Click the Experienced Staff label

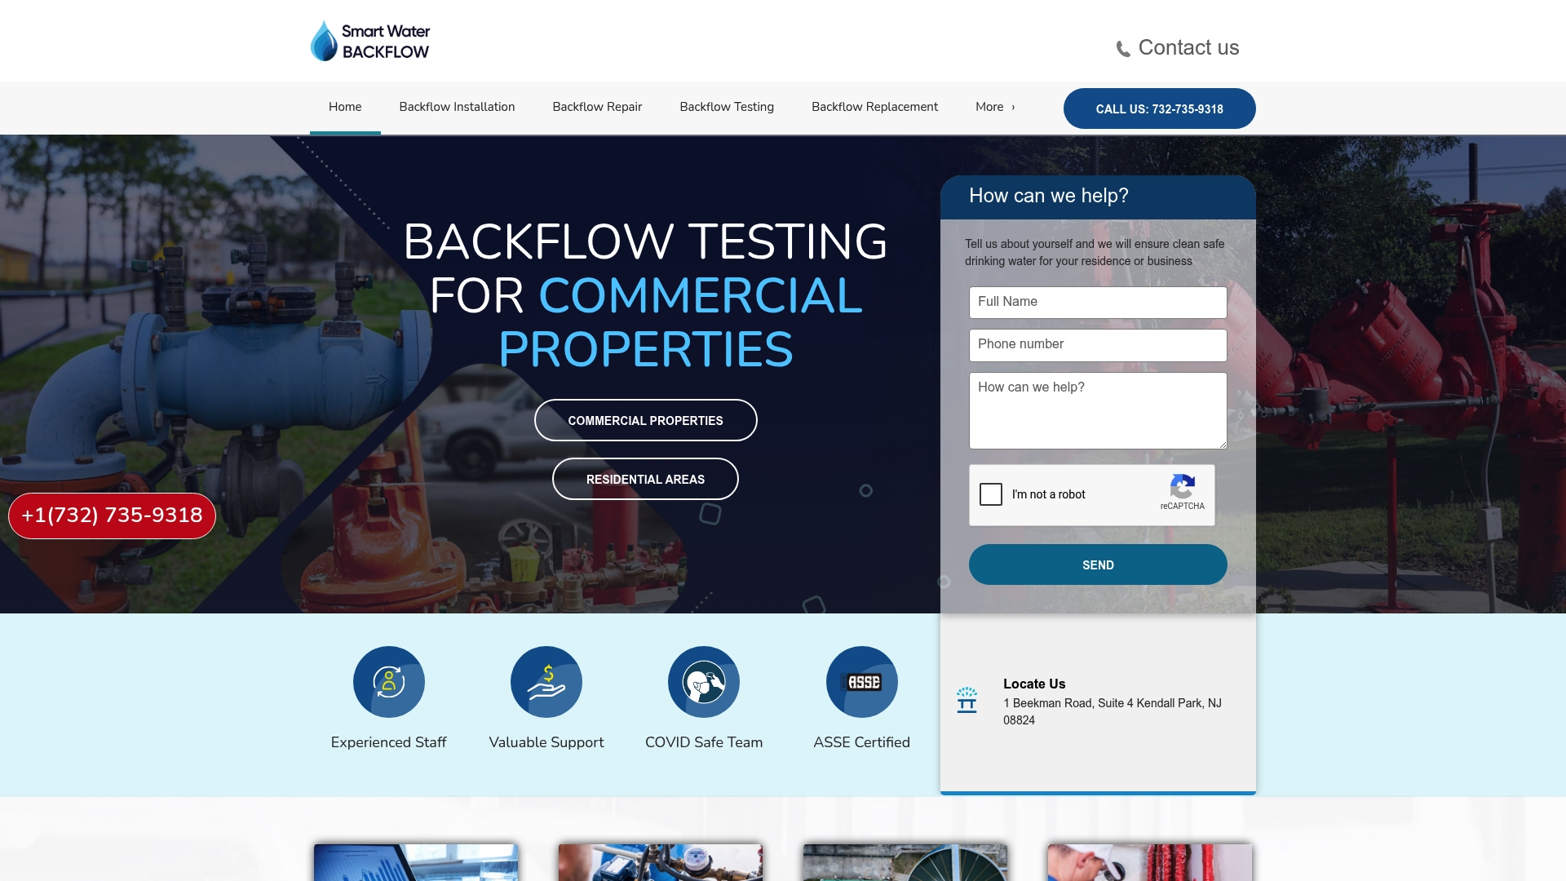pos(388,742)
